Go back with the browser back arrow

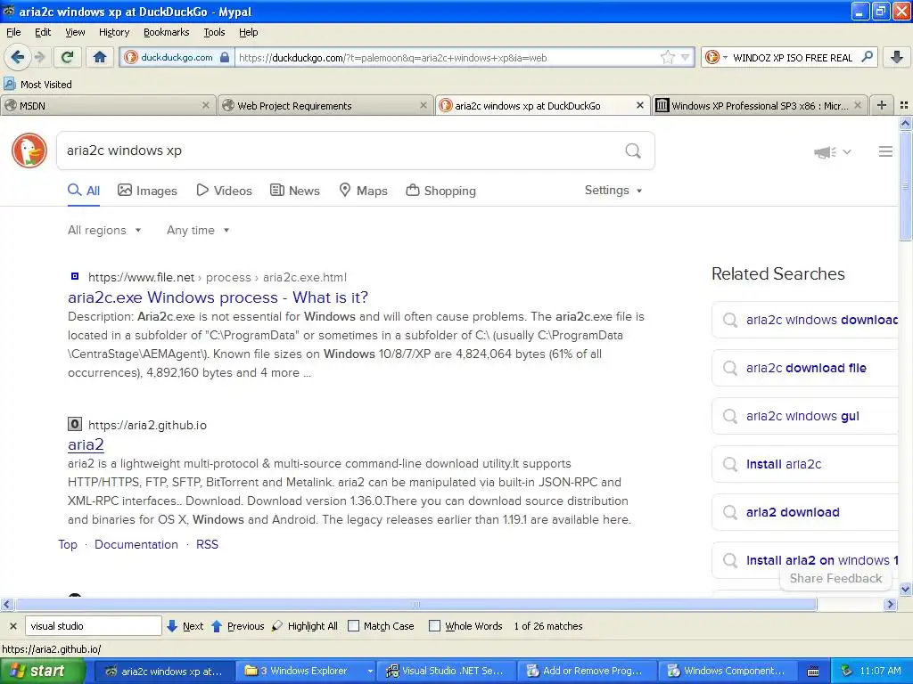(x=18, y=57)
